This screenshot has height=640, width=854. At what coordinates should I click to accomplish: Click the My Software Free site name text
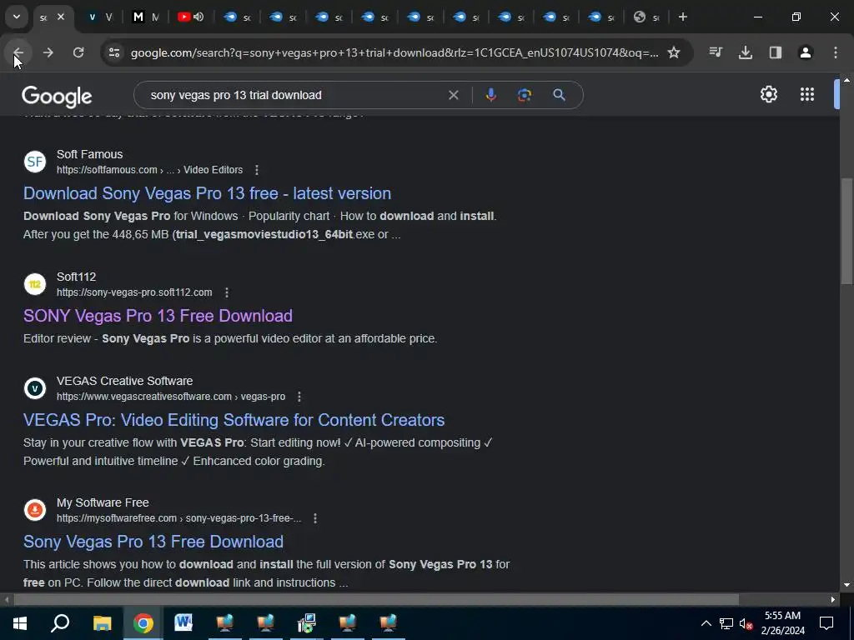[x=103, y=502]
